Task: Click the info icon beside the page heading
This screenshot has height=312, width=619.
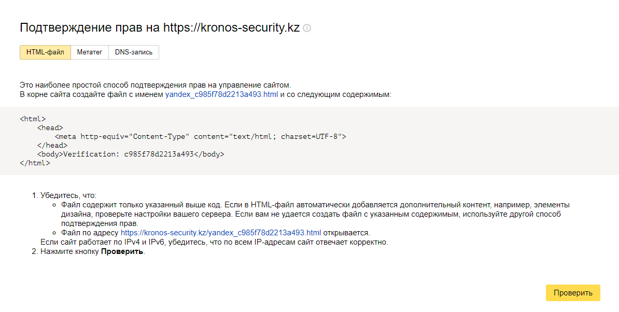Action: [x=307, y=29]
